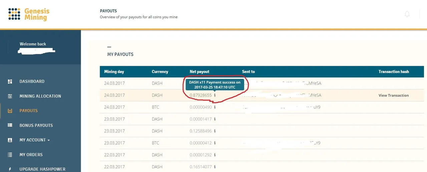Click info icon next to 0.00001292 payout
The image size is (427, 172).
[215, 155]
